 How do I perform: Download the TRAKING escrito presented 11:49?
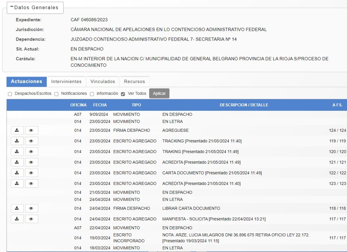17,151
